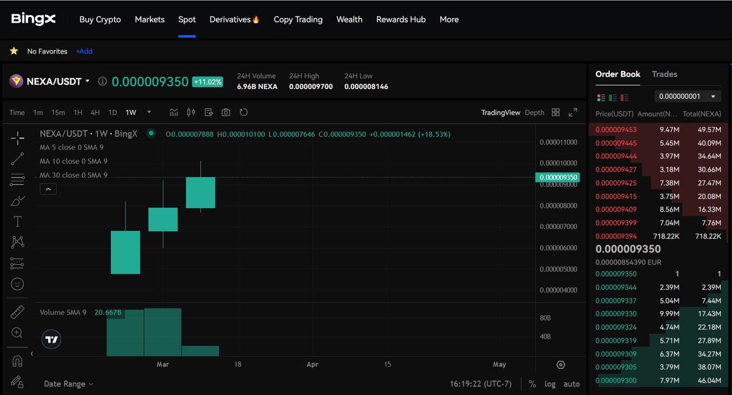Image resolution: width=732 pixels, height=395 pixels.
Task: Open the prediction and measurement tool
Action: click(x=18, y=263)
